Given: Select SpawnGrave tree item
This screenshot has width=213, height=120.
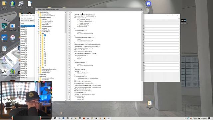Looking at the screenshot, I should [x=43, y=74].
